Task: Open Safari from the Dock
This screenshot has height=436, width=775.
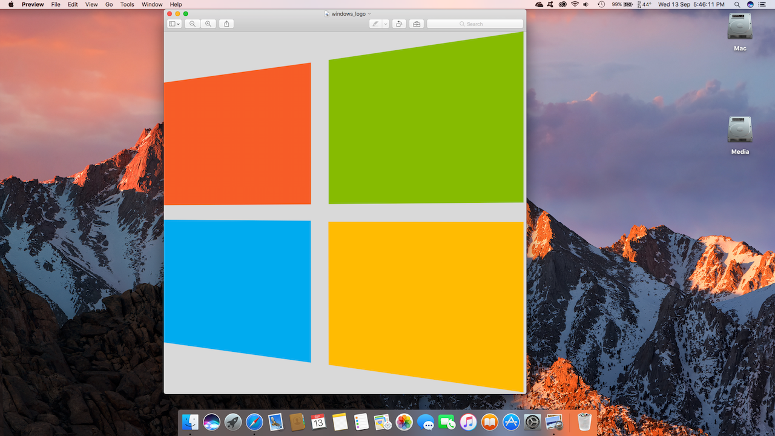Action: (x=254, y=421)
